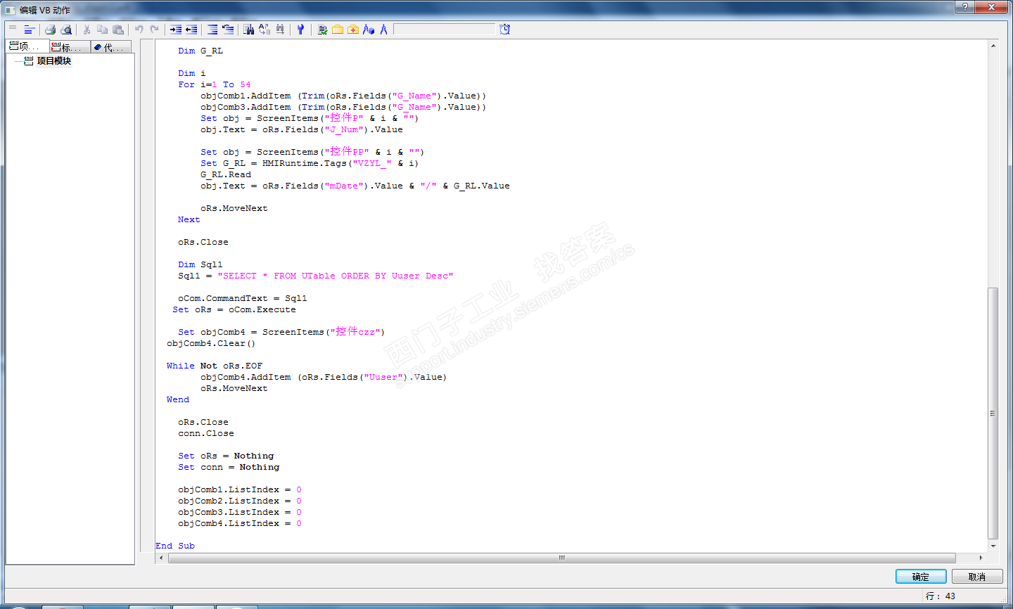Click the 'objComb3.AddItem' code line
Screen dimensions: 1013x609
pyautogui.click(x=343, y=107)
